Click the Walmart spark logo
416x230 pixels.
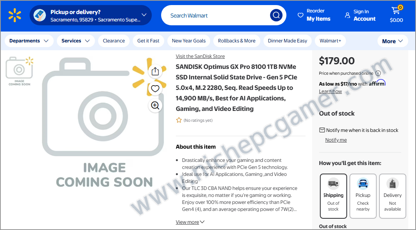coord(15,16)
